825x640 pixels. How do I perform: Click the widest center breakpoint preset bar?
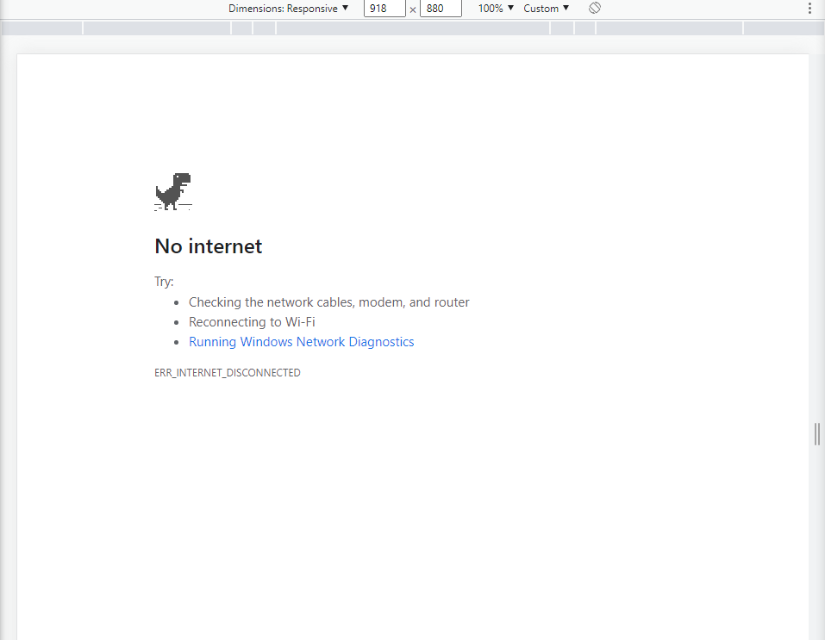point(413,28)
